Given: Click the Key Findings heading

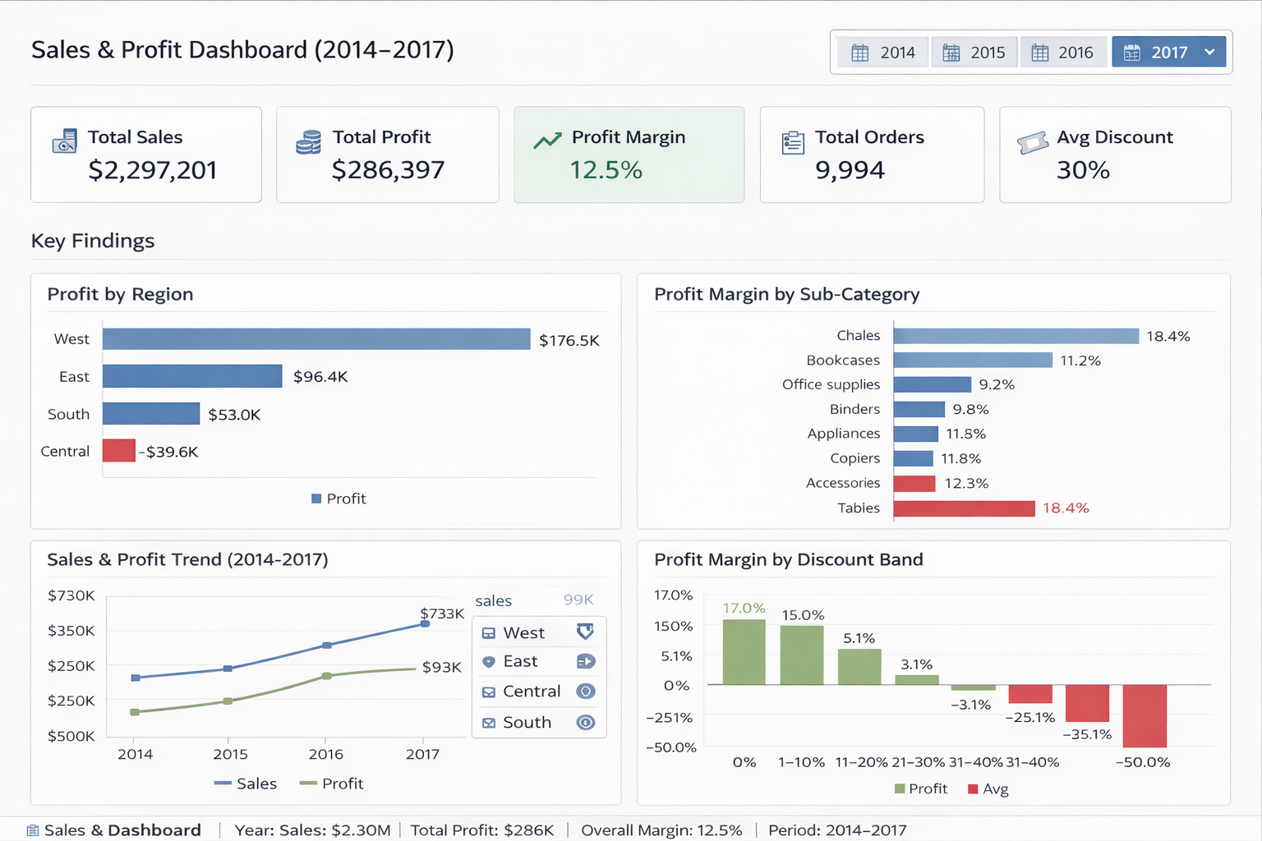Looking at the screenshot, I should 93,241.
